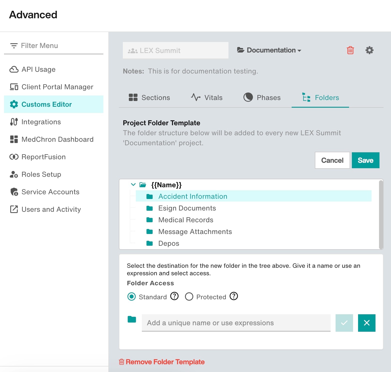Confirm the new folder with the checkmark button

(x=344, y=323)
